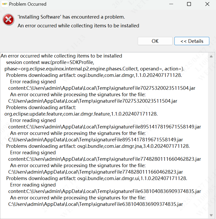The height and width of the screenshot is (219, 216).
Task: Click the details scrollbar up arrow
Action: tap(211, 56)
